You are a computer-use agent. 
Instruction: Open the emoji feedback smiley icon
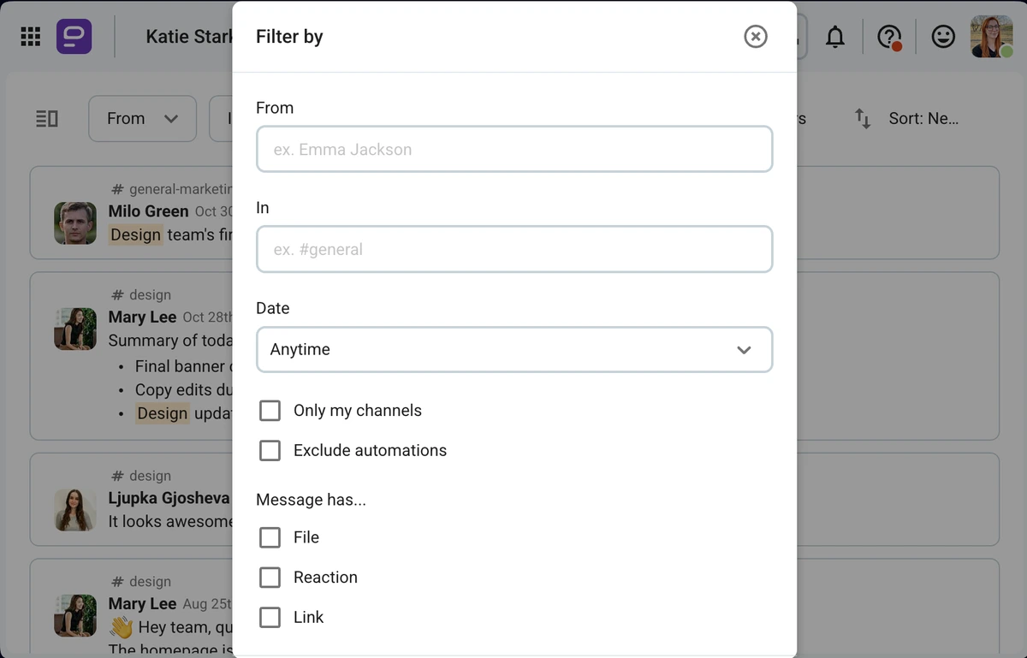pos(942,36)
